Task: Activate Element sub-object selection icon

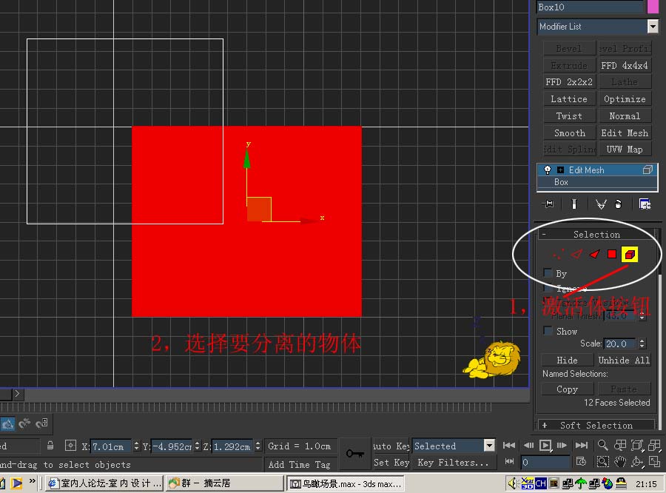Action: click(x=629, y=255)
